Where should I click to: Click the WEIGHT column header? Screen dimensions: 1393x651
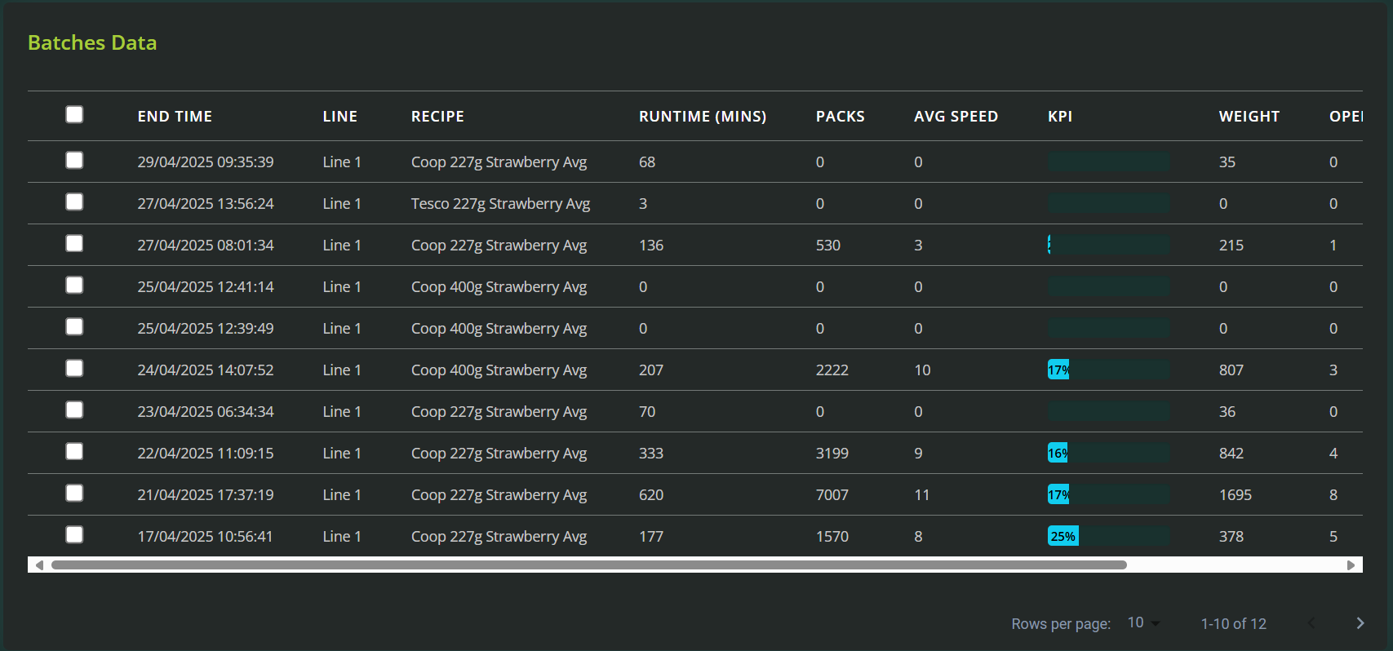(x=1249, y=117)
